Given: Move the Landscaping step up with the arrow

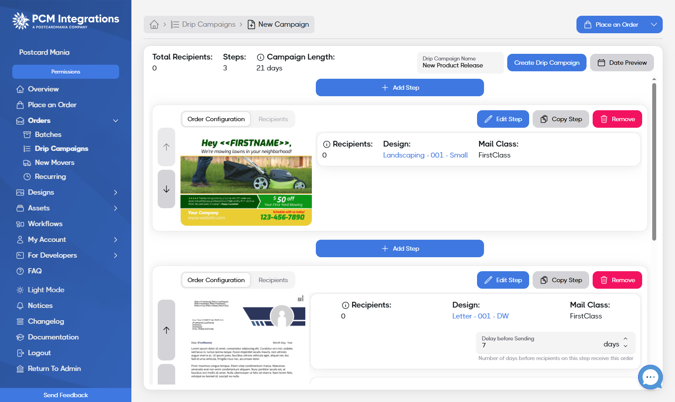Looking at the screenshot, I should pos(166,147).
